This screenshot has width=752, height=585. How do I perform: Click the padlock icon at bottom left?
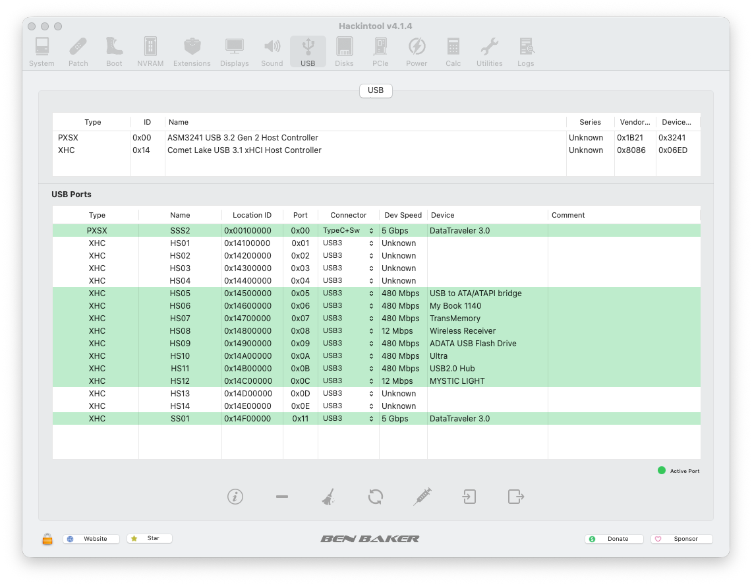(47, 539)
